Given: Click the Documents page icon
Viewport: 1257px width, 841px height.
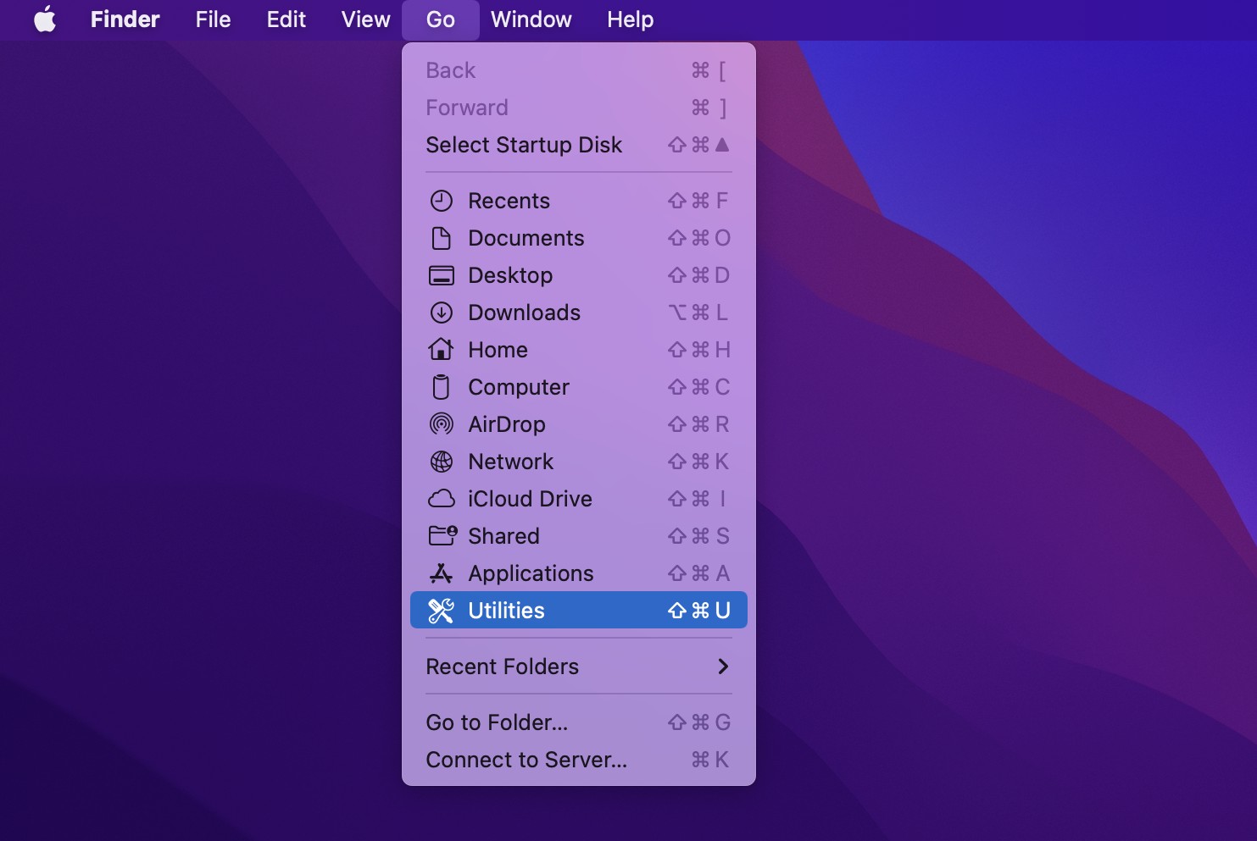Looking at the screenshot, I should click(442, 238).
